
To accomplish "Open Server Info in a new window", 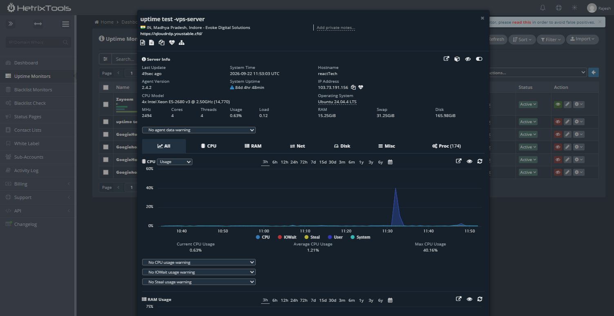I will (447, 59).
